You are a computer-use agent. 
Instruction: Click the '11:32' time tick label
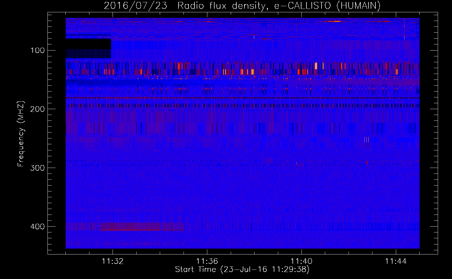[x=113, y=261]
